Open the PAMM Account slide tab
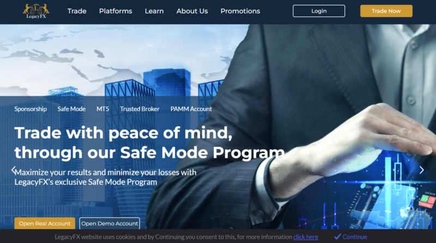Image resolution: width=436 pixels, height=243 pixels. [191, 109]
